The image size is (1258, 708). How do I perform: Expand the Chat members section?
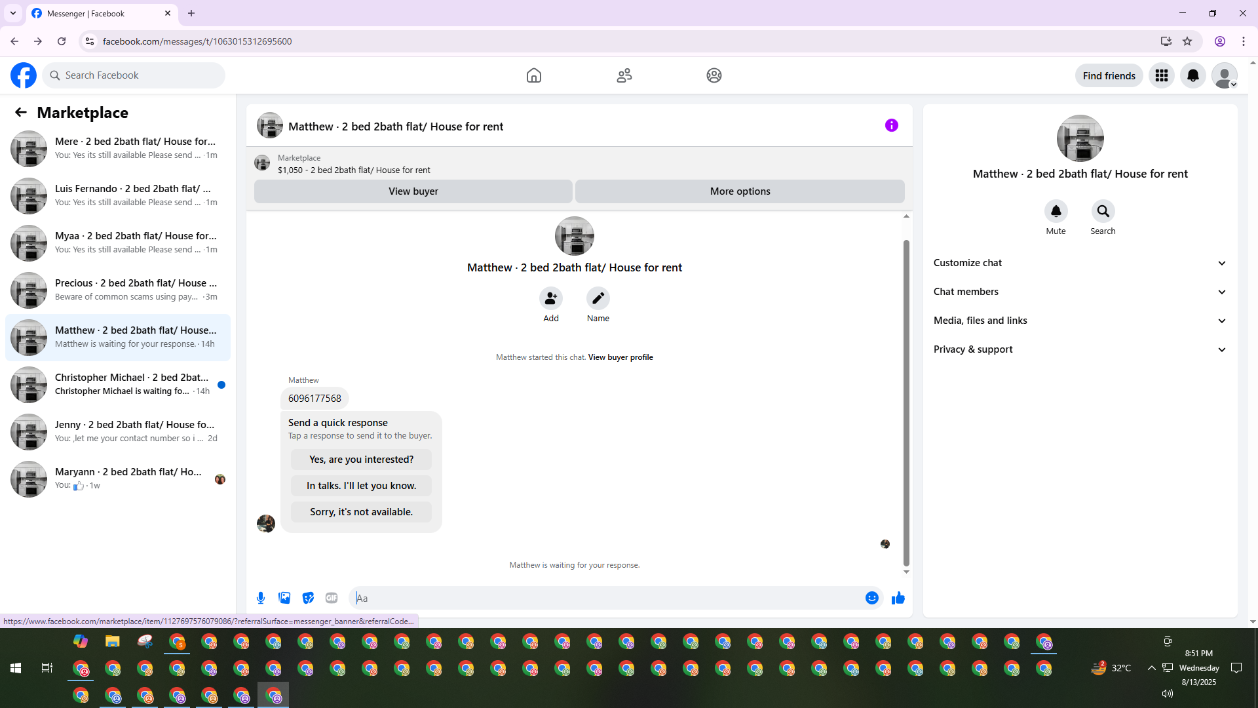tap(1080, 292)
